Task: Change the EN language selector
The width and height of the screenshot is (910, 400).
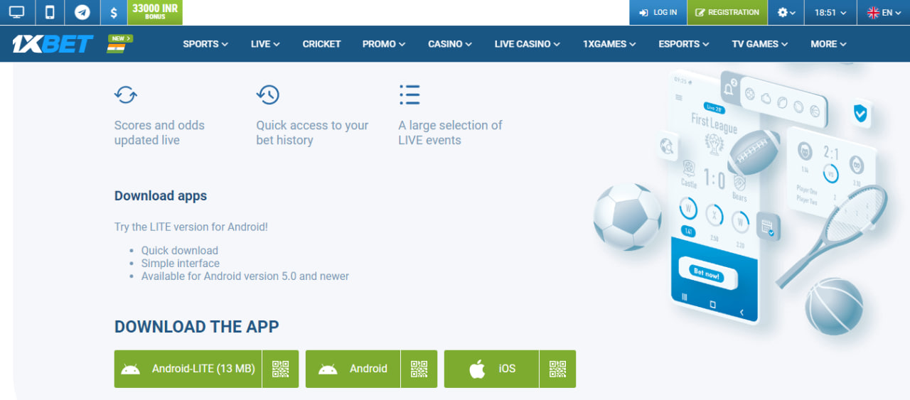Action: click(884, 12)
